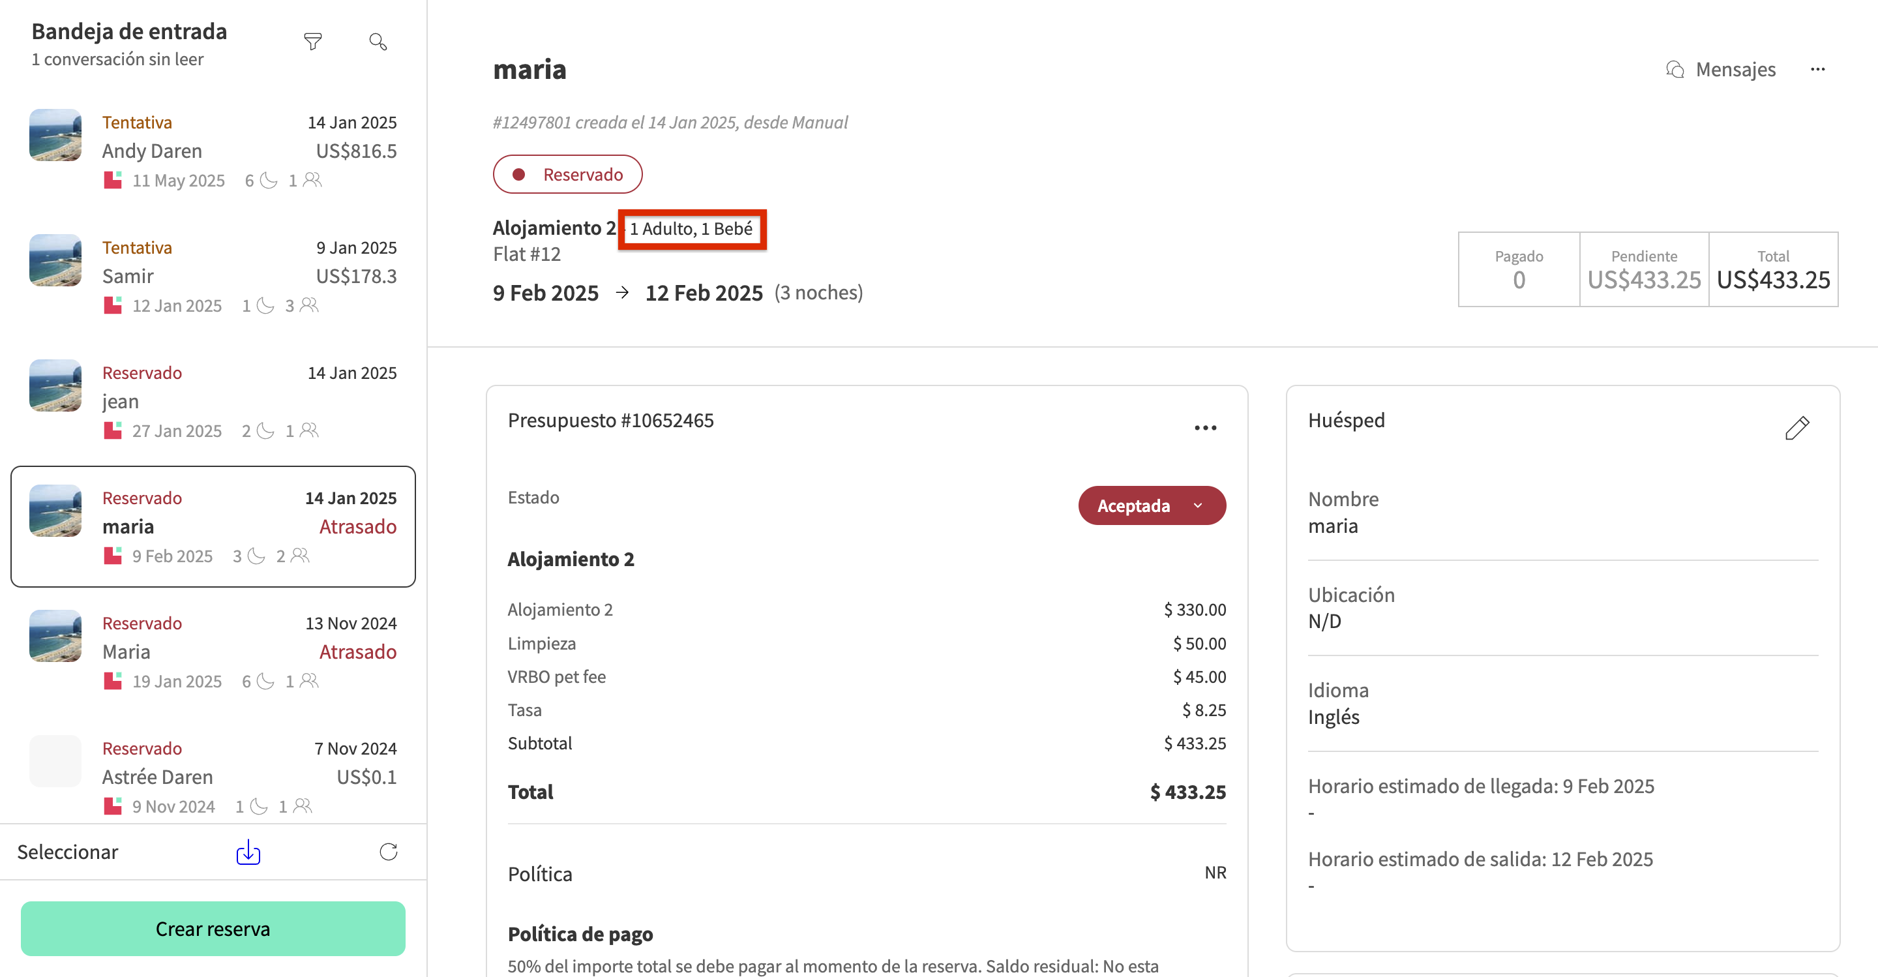
Task: Click the Crear reserva button
Action: 213,929
